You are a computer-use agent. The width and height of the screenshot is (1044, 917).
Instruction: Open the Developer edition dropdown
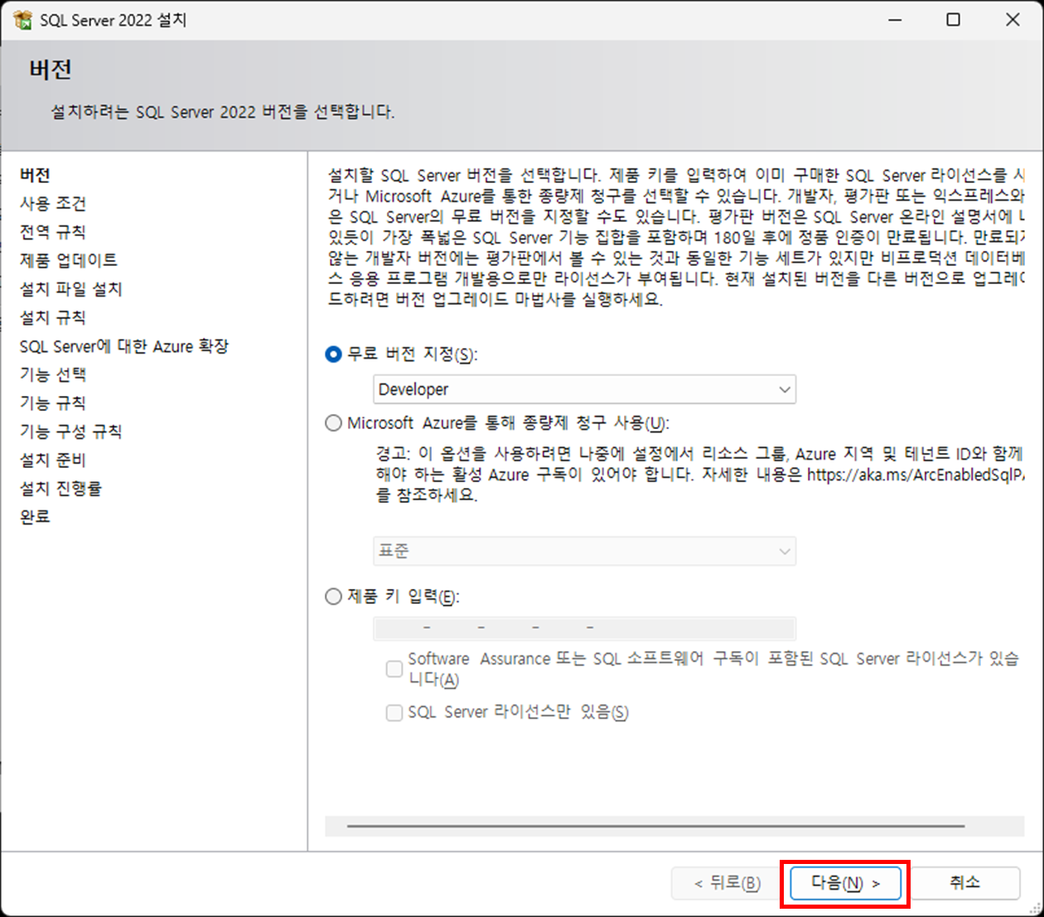584,389
